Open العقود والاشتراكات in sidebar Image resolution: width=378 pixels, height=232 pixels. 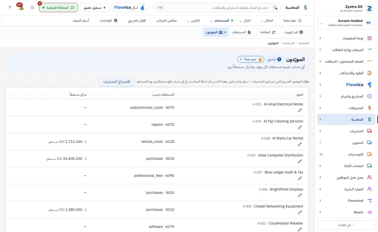[346, 73]
